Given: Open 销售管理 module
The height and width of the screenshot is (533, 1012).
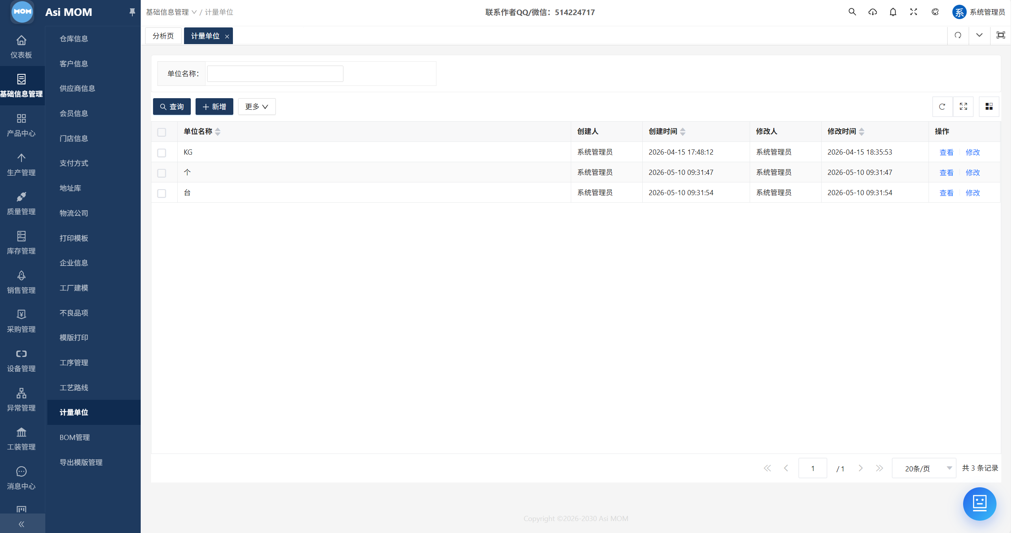Looking at the screenshot, I should (x=21, y=282).
